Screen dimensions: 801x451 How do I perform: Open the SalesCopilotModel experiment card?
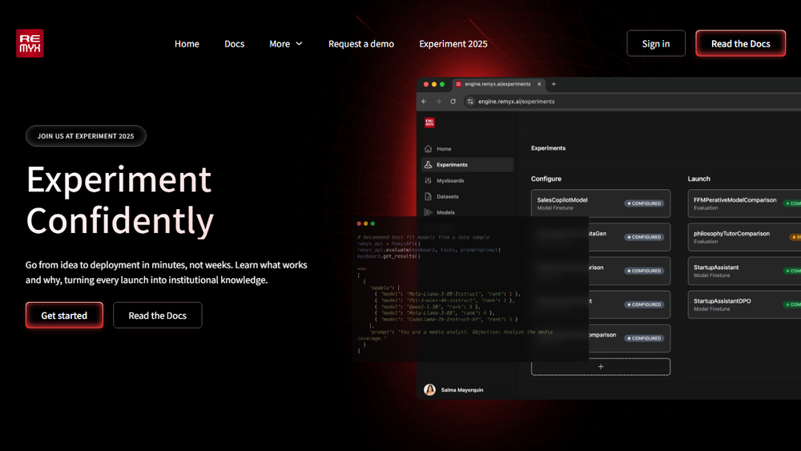coord(601,203)
